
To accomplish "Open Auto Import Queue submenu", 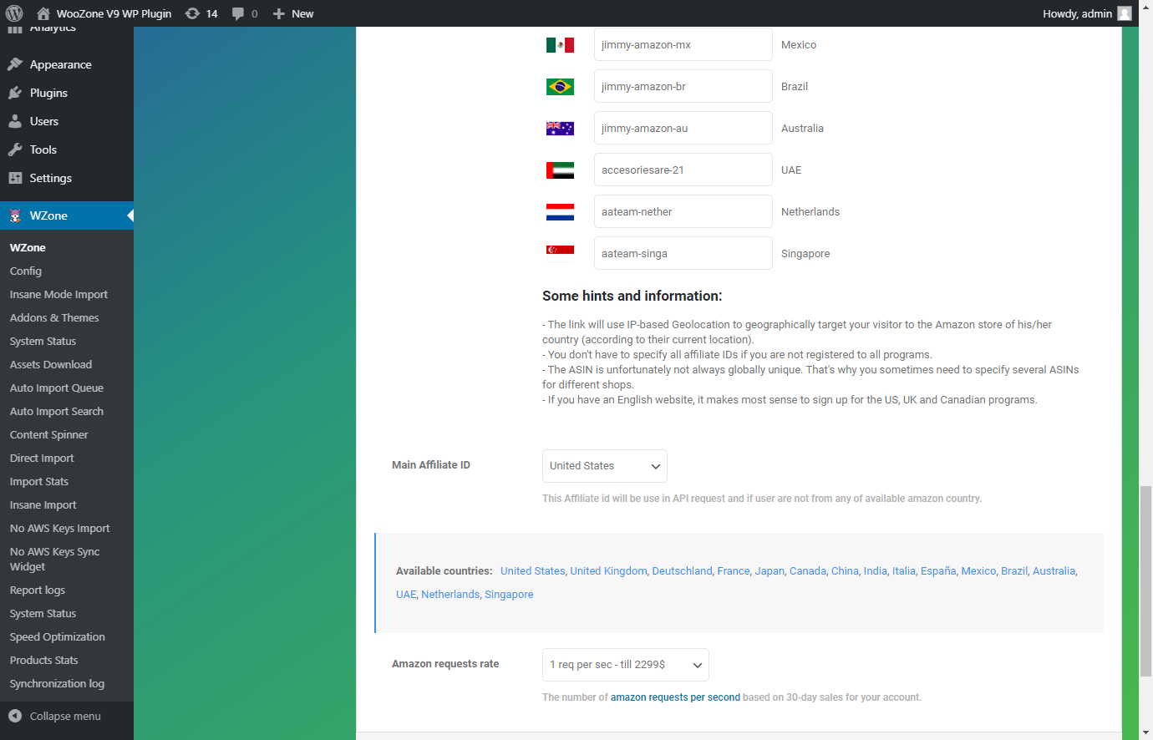I will 57,388.
